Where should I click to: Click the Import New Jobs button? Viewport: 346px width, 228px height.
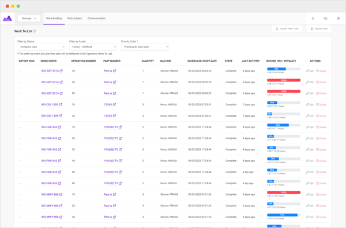click(x=287, y=29)
